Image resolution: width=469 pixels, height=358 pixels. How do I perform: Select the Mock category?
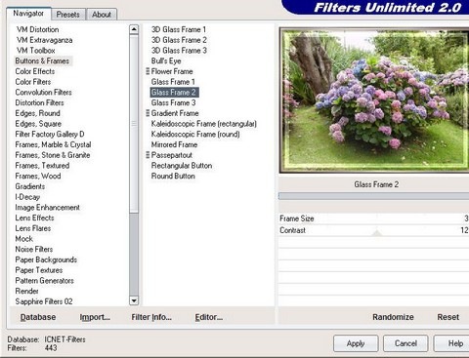pos(24,239)
